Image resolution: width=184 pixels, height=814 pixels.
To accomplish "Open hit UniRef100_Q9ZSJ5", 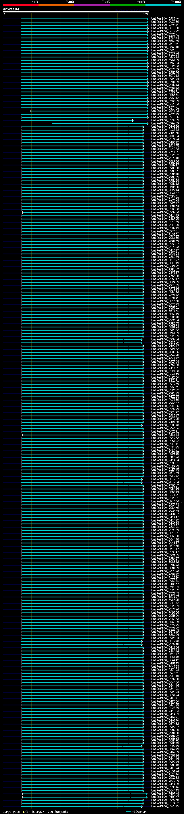I will tap(165, 806).
